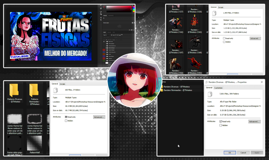The height and width of the screenshot is (160, 269).
Task: Select the Spider-Man render thumbnail (1353)
Action: pyautogui.click(x=194, y=63)
